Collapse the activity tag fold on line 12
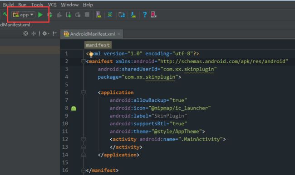This screenshot has height=175, width=295. (x=84, y=139)
